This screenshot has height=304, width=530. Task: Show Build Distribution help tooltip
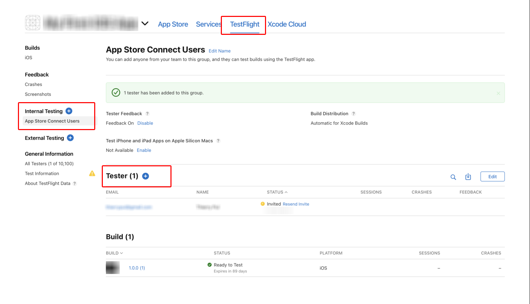353,114
